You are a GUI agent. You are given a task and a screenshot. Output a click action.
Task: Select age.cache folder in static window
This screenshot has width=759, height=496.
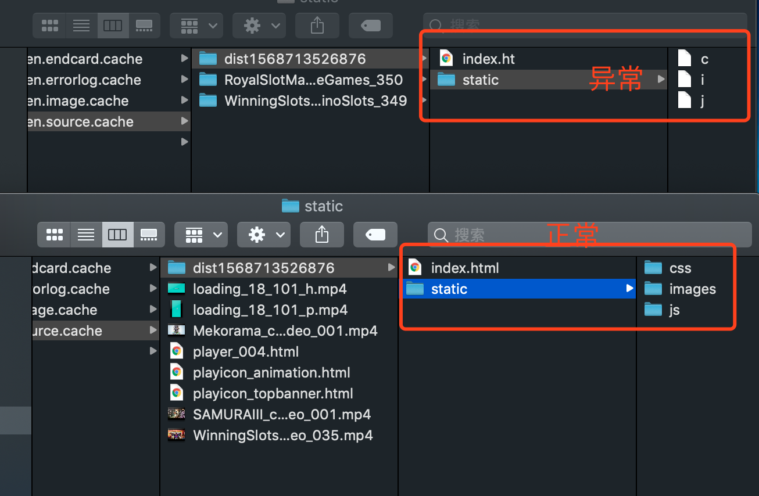pos(96,310)
